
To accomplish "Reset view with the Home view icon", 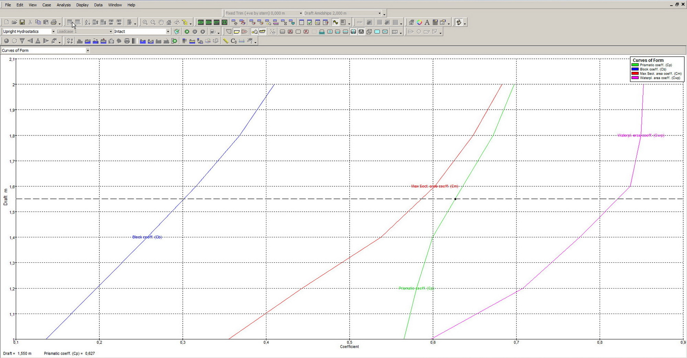I will (x=169, y=22).
